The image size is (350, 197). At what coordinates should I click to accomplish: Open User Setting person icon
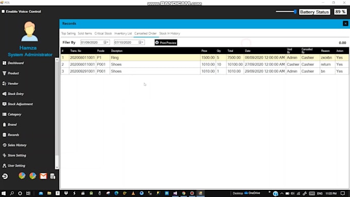tap(4, 166)
